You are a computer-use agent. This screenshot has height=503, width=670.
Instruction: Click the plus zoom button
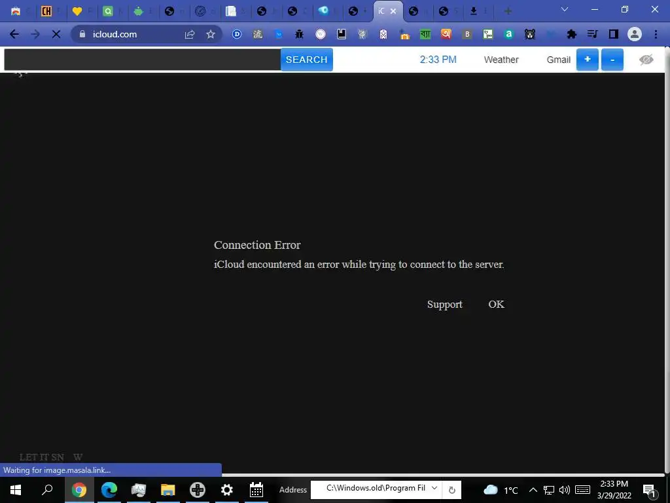587,60
